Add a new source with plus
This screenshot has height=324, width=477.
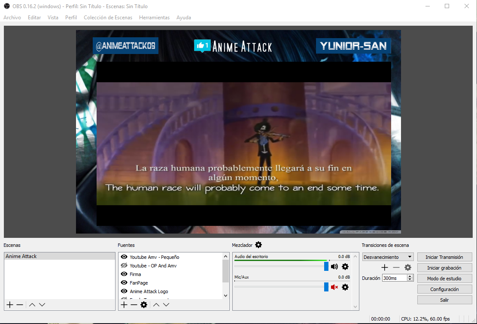(x=124, y=305)
